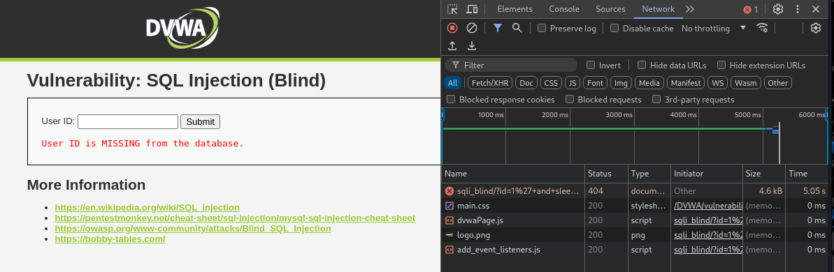Click the dvwaPage.js script icon

[450, 220]
